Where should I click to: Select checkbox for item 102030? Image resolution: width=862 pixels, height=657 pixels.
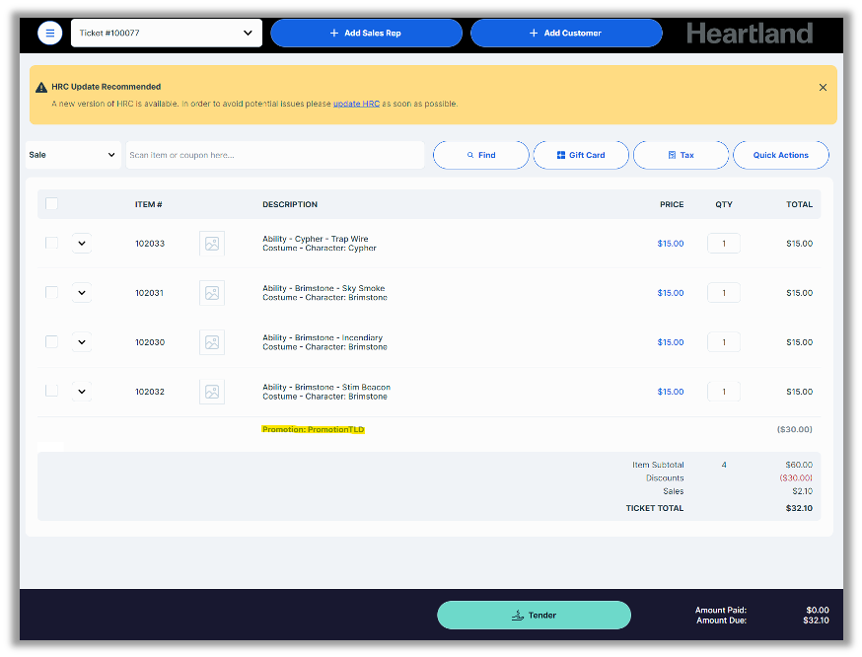tap(51, 342)
